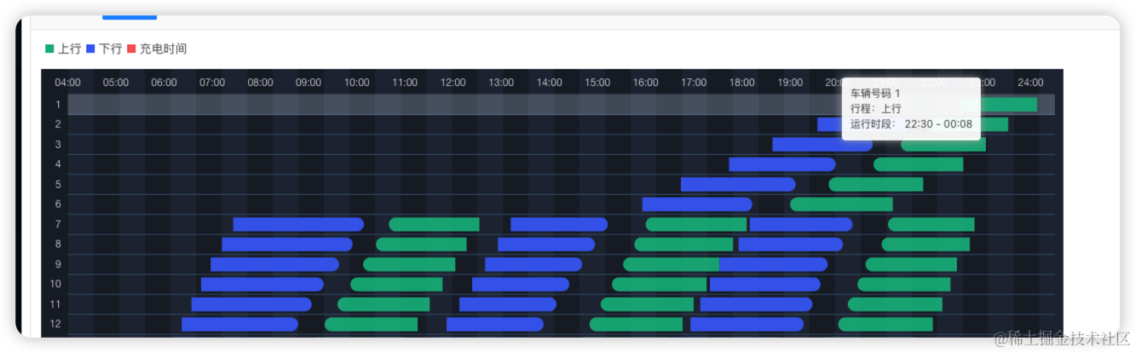Click the 15:00 time axis label
Viewport: 1136px width, 353px height.
597,83
